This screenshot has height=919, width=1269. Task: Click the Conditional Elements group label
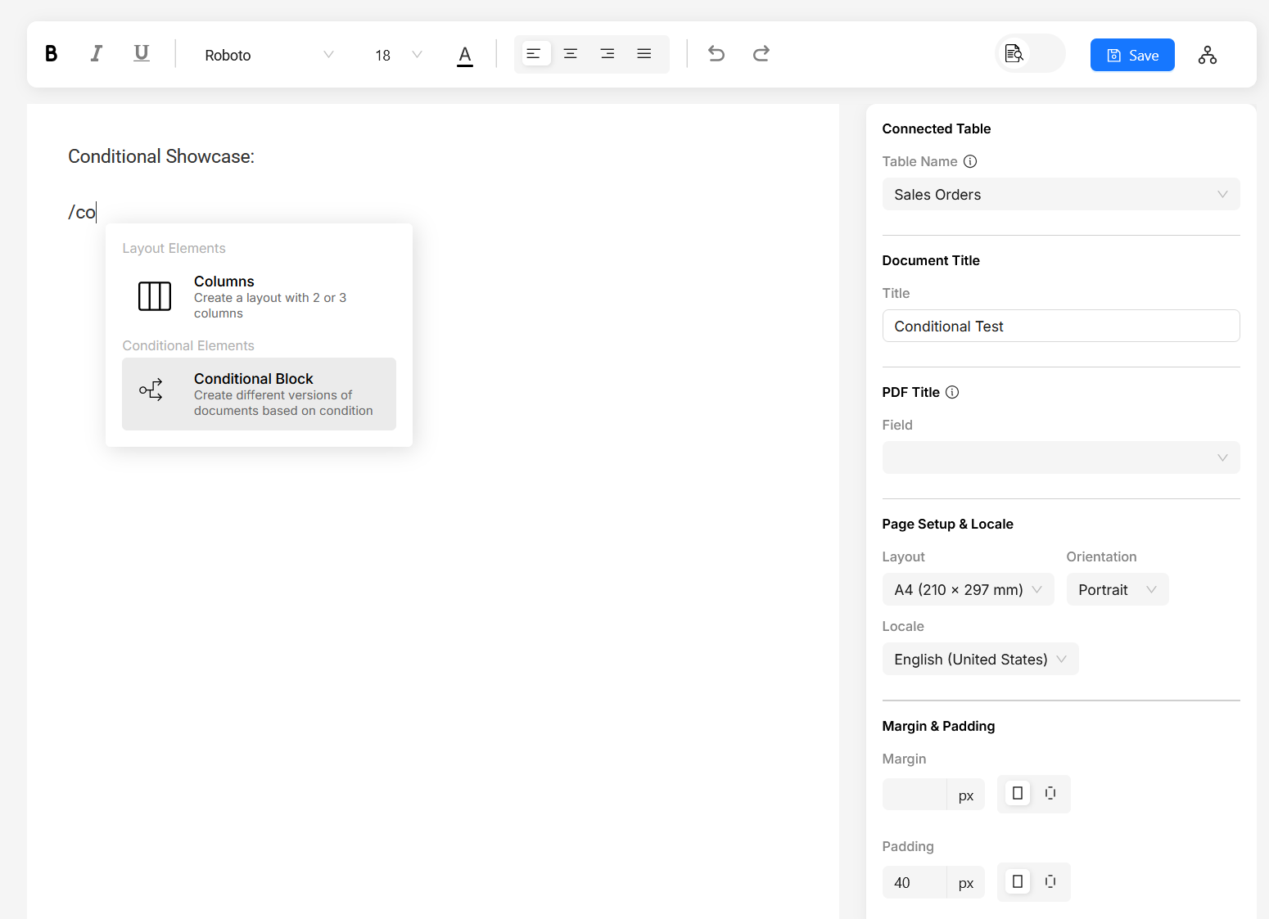[188, 345]
